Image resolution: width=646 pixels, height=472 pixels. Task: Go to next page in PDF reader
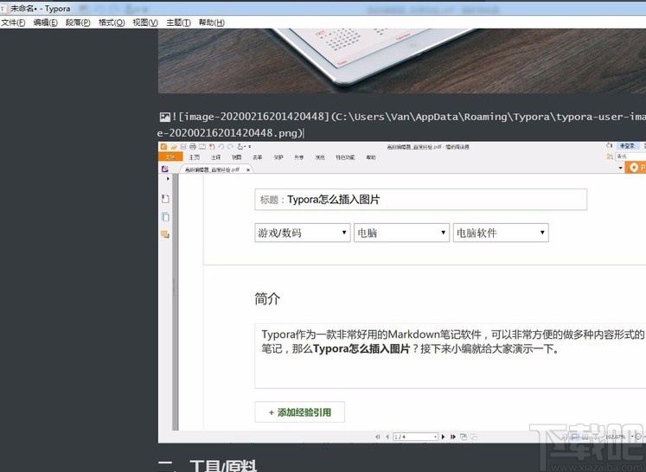point(444,437)
